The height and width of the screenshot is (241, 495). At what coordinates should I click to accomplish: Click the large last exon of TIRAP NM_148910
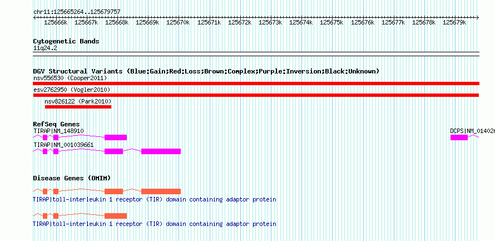(x=116, y=137)
